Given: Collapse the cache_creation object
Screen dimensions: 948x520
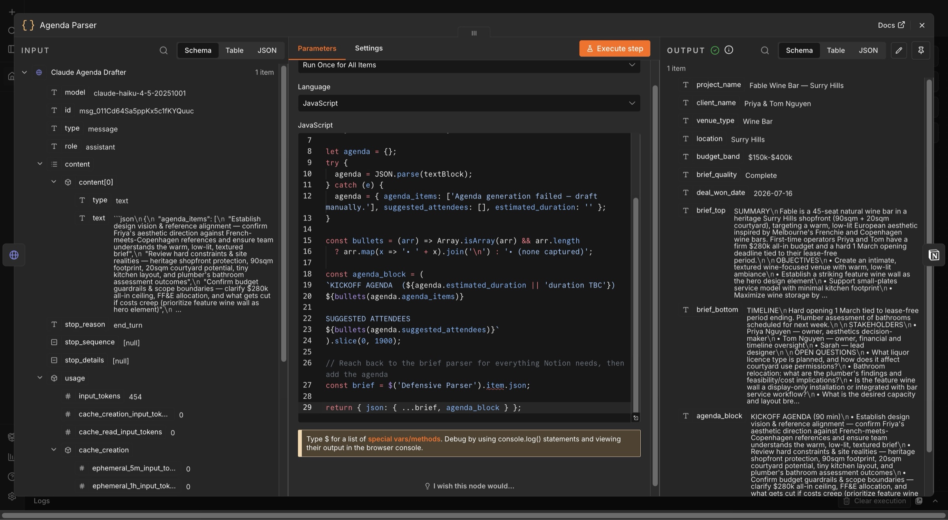Looking at the screenshot, I should click(54, 450).
